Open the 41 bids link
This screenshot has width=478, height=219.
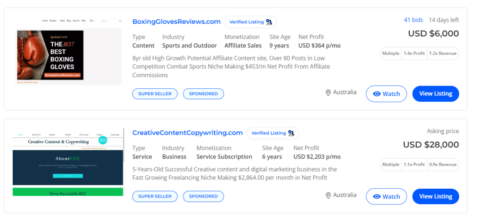point(413,20)
